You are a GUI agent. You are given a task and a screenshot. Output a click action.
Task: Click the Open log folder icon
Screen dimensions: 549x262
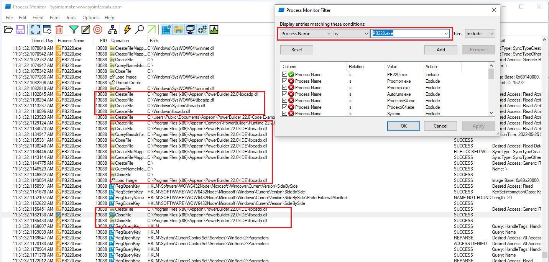click(x=8, y=29)
